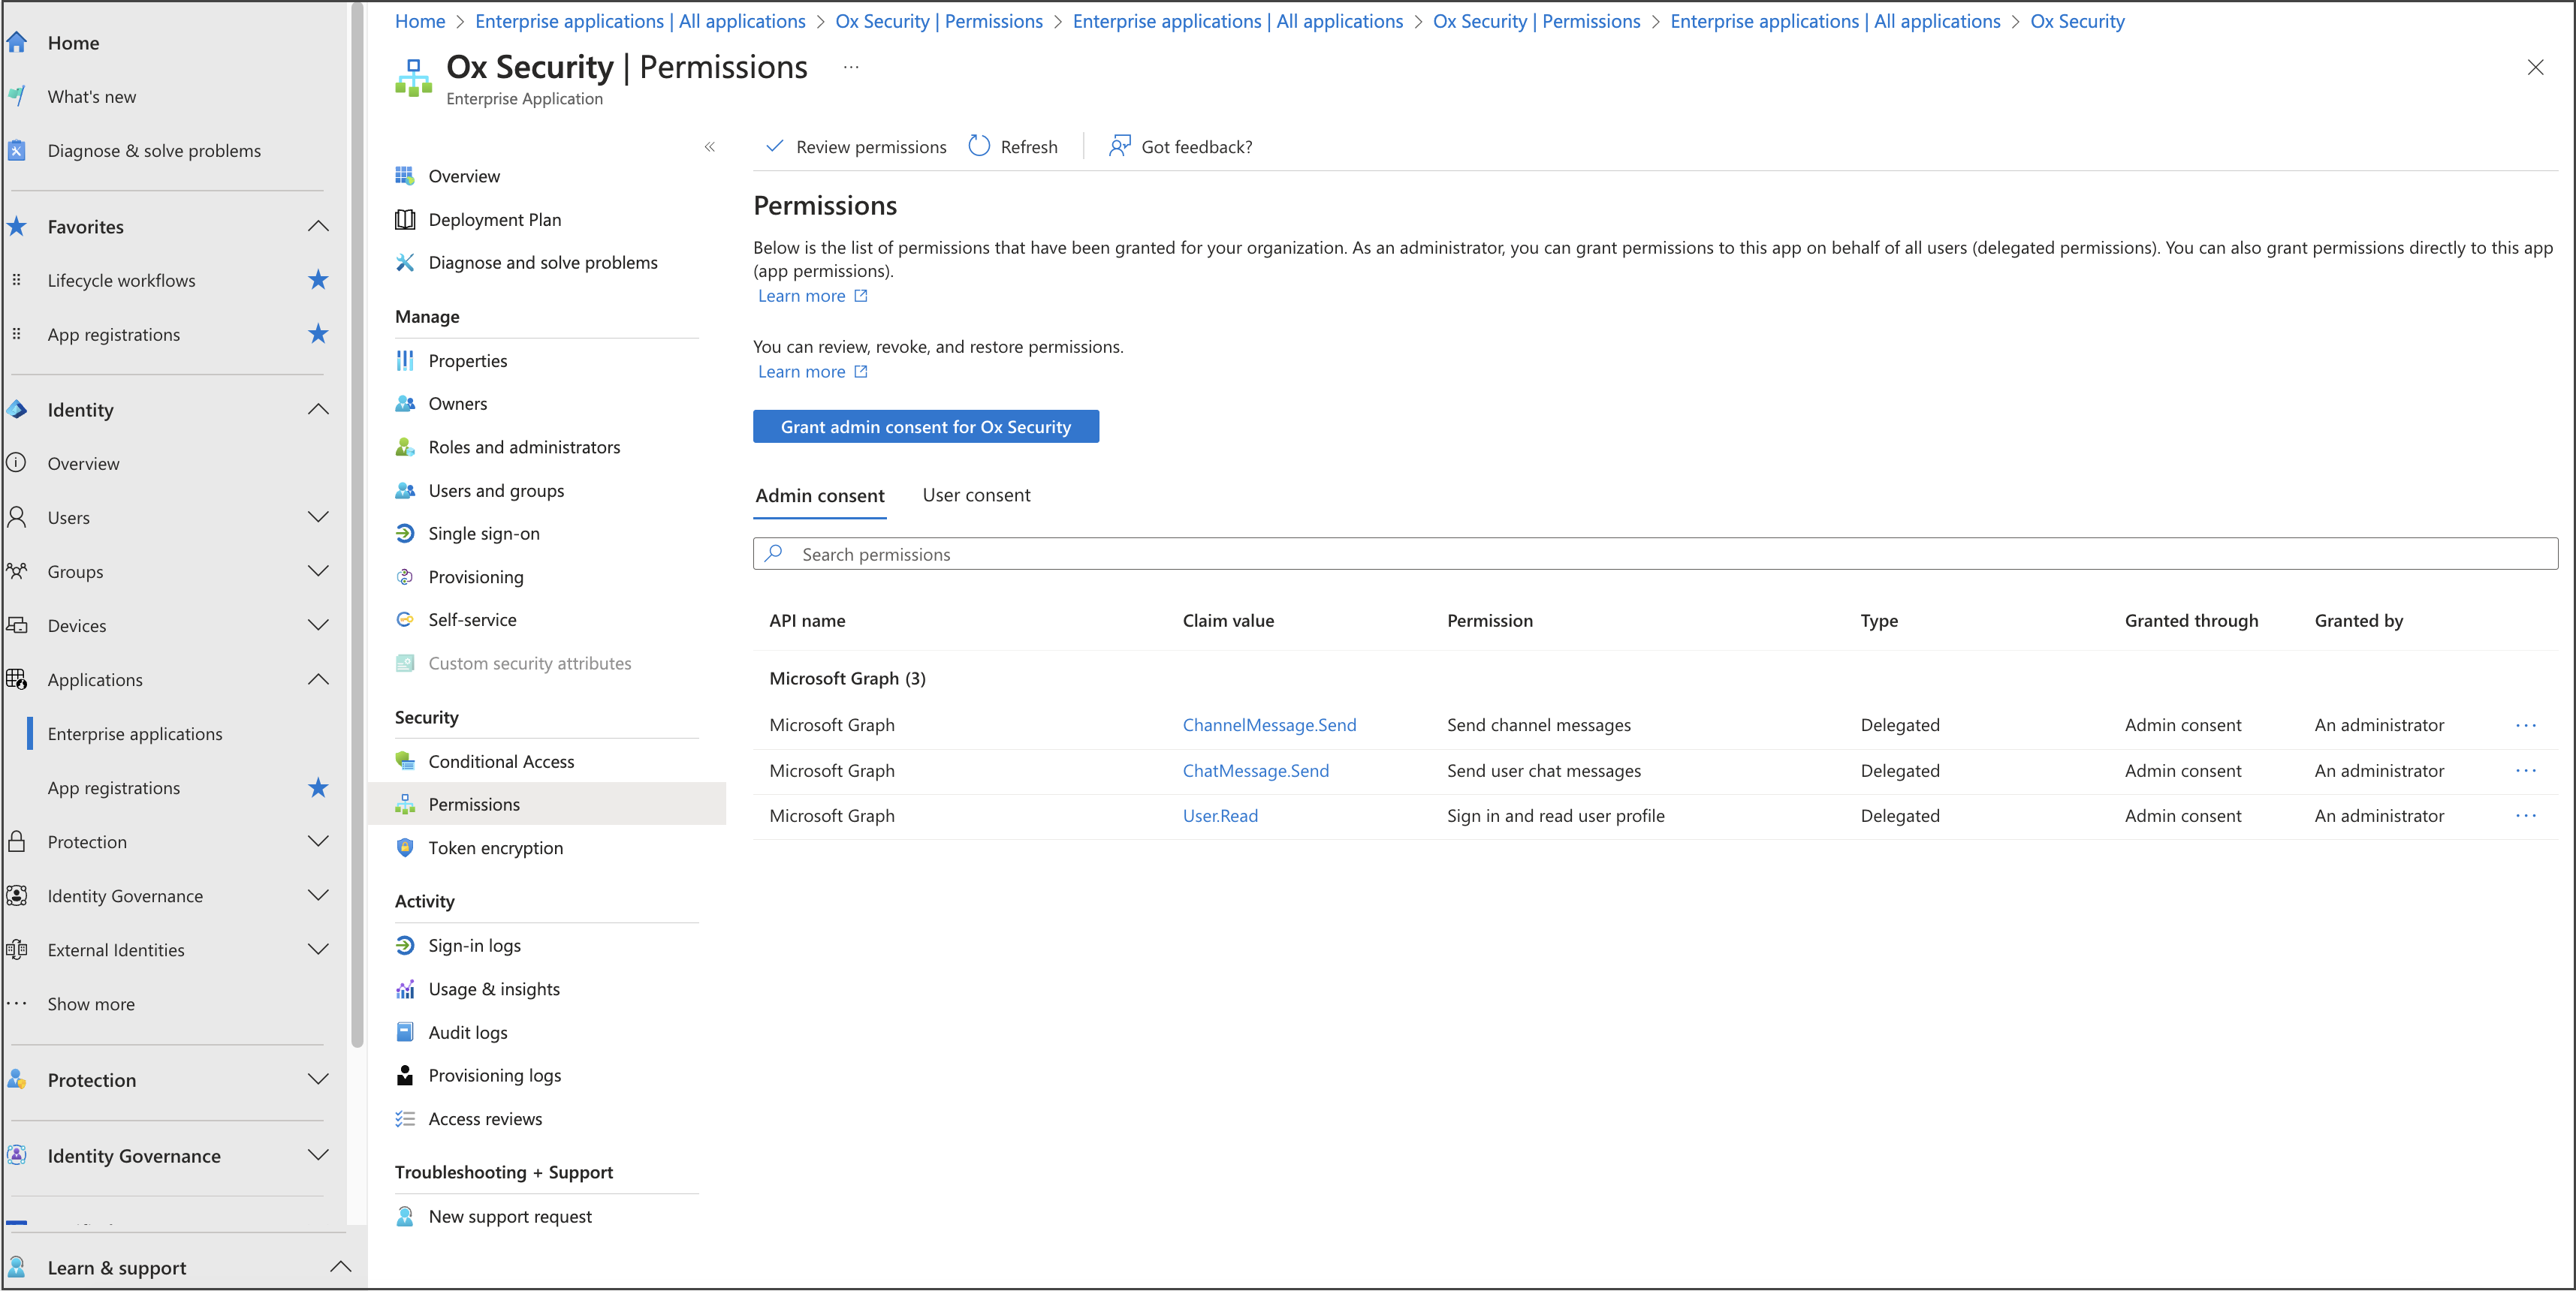Image resolution: width=2576 pixels, height=1291 pixels.
Task: Collapse the resource menu with double-chevron icon
Action: click(709, 147)
